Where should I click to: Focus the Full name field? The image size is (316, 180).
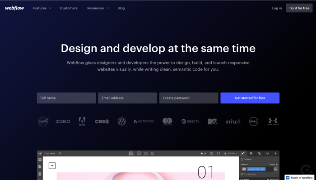click(x=66, y=98)
